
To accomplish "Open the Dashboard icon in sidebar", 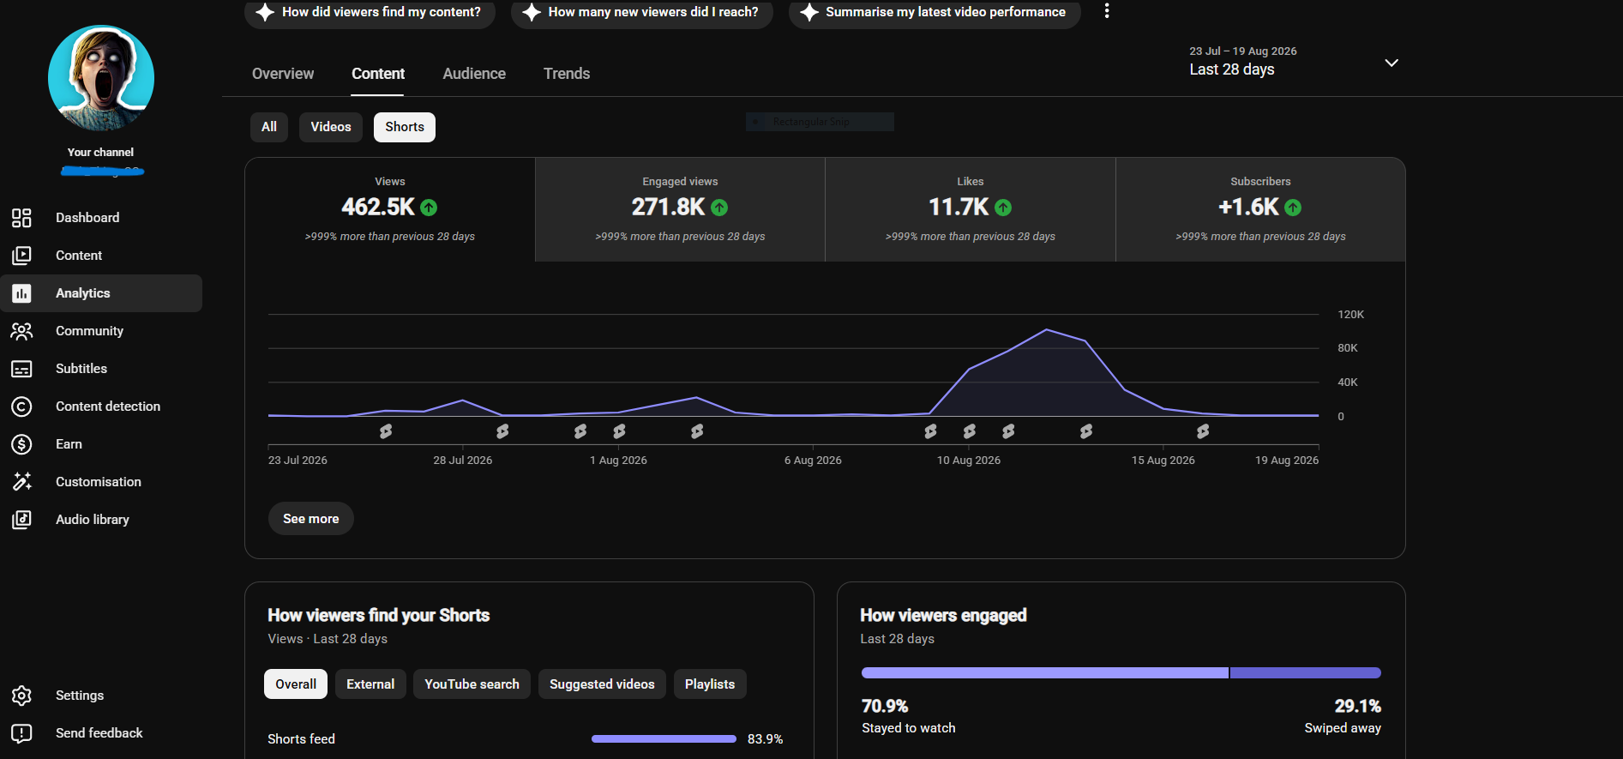I will point(21,218).
